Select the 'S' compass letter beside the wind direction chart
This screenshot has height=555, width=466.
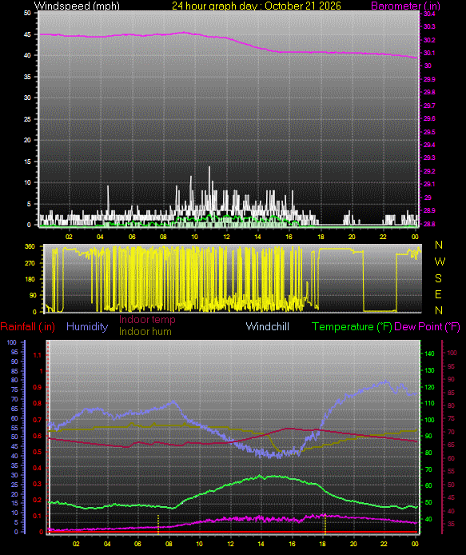[438, 278]
